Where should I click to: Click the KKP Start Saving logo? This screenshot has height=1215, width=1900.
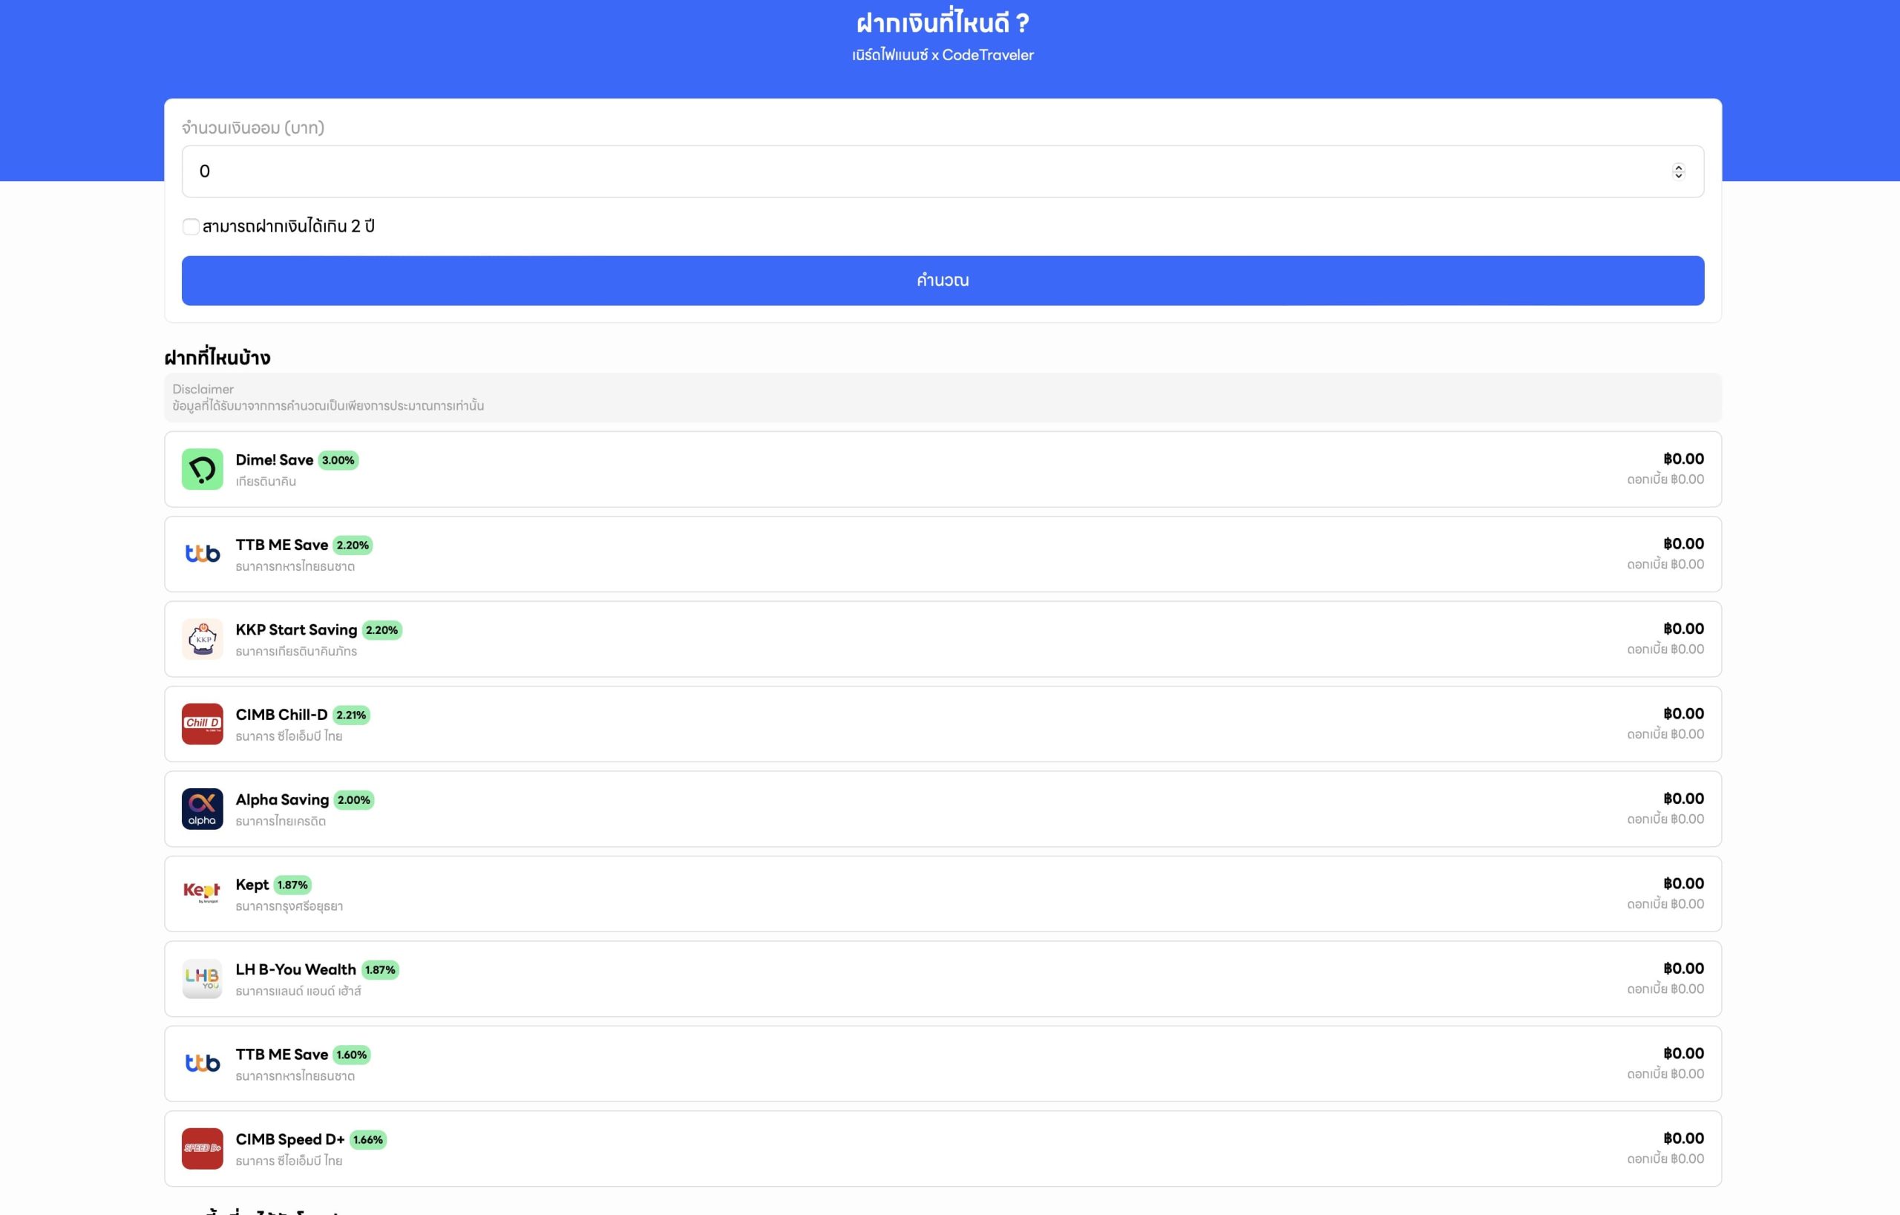[202, 639]
